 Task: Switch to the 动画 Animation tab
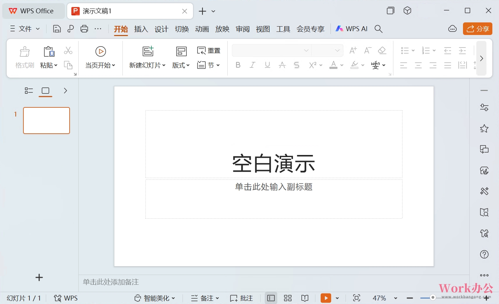coord(202,29)
